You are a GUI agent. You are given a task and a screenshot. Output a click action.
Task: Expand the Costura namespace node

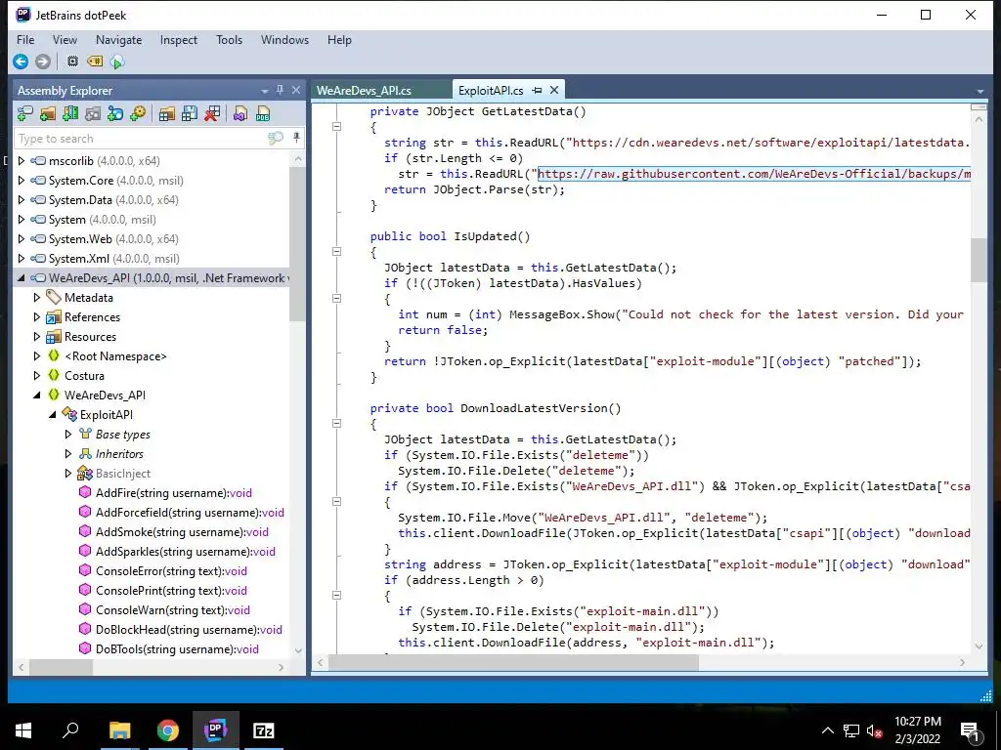click(37, 376)
